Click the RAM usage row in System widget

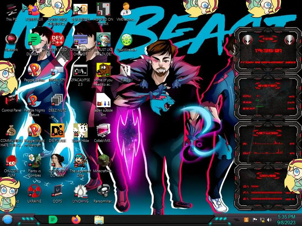pos(268,102)
